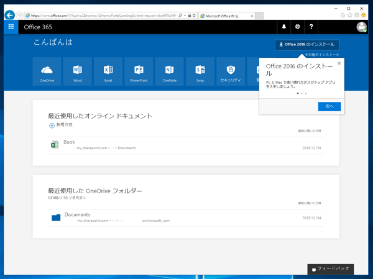Click the Excel file icon for Book
Viewport: 373px width, 279px height.
pyautogui.click(x=55, y=144)
